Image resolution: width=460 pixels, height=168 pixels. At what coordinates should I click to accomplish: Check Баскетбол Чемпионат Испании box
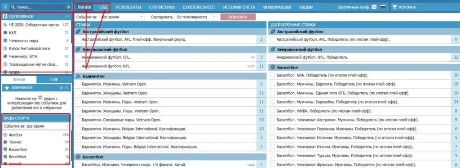pos(273,138)
